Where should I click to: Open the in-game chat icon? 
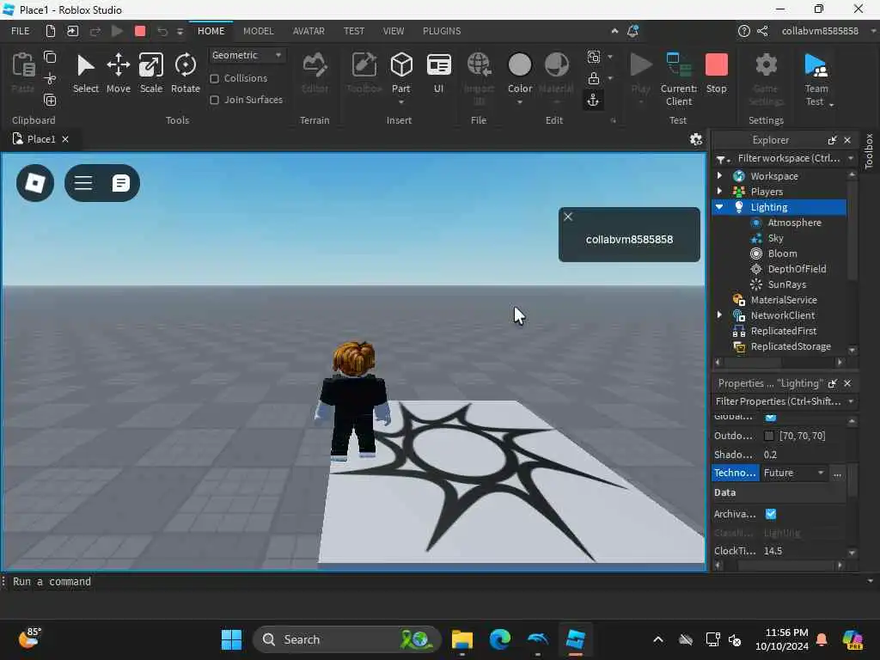[x=120, y=183]
